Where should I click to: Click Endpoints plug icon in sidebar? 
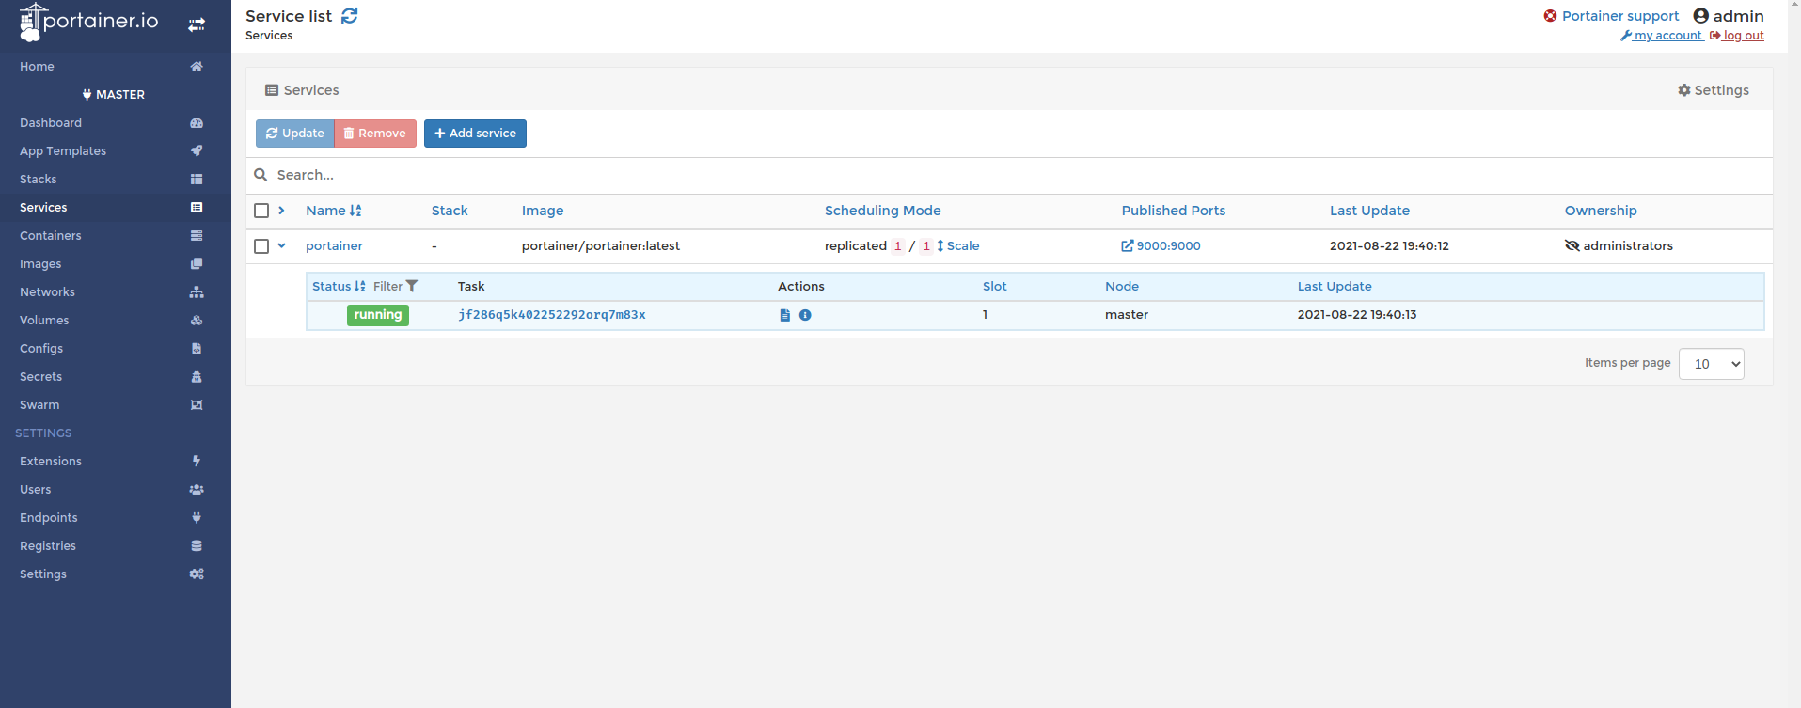[x=197, y=518]
